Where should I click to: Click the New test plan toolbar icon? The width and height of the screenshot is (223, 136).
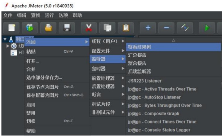pos(11,28)
